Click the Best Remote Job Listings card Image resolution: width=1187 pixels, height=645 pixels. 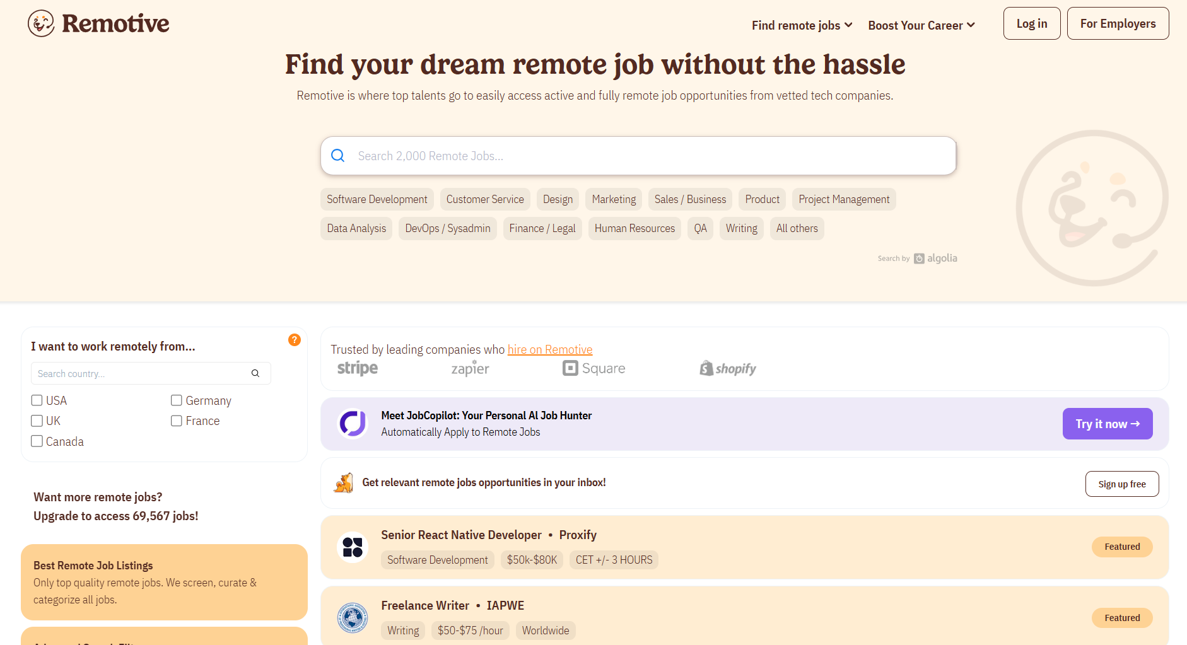[x=164, y=582]
